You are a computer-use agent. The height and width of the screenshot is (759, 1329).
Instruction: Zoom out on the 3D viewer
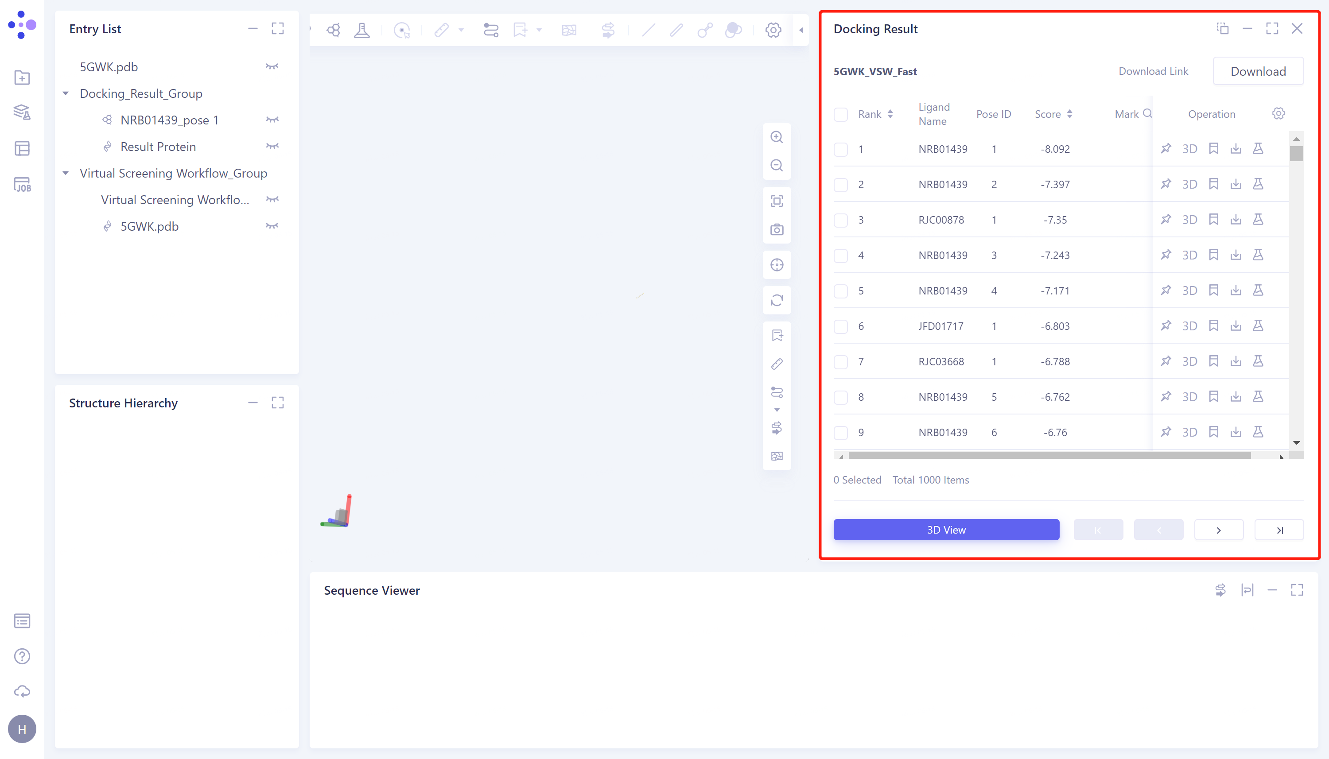click(x=777, y=166)
